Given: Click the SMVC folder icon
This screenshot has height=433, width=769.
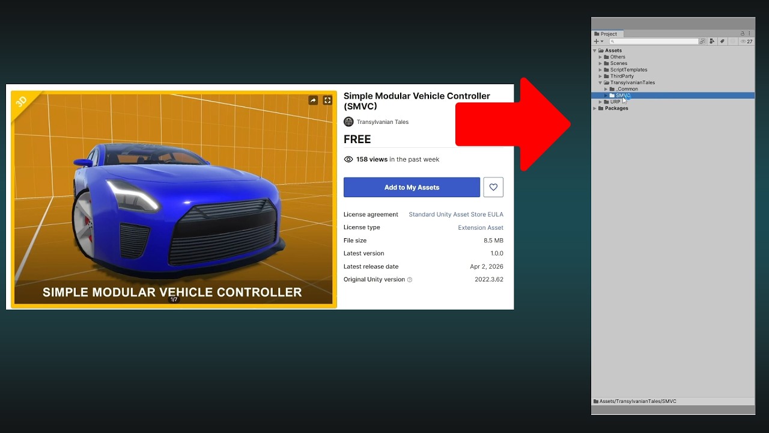Looking at the screenshot, I should (x=612, y=96).
